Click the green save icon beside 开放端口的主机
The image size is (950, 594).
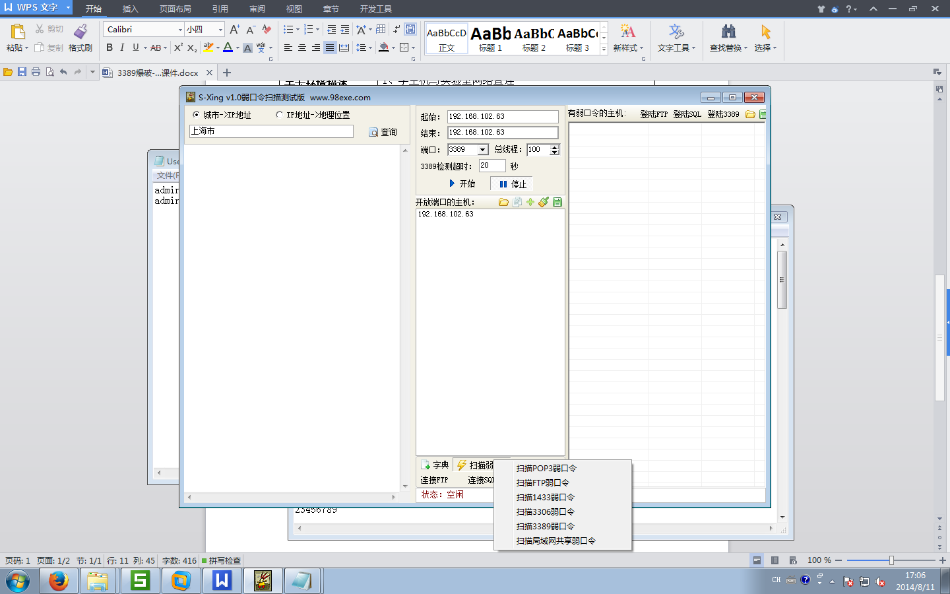pyautogui.click(x=557, y=202)
